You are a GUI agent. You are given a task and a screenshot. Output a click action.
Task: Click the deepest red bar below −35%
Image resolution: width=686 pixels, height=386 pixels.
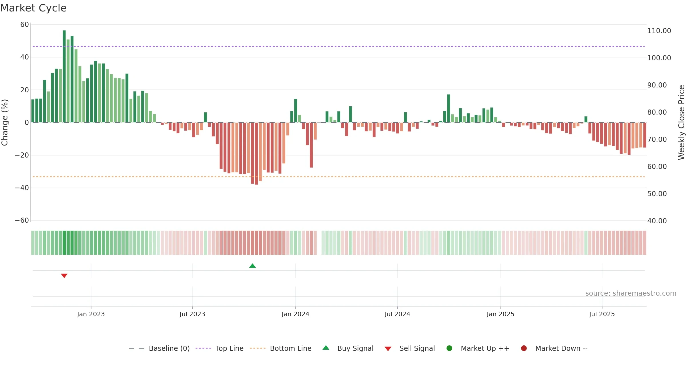[x=256, y=154]
